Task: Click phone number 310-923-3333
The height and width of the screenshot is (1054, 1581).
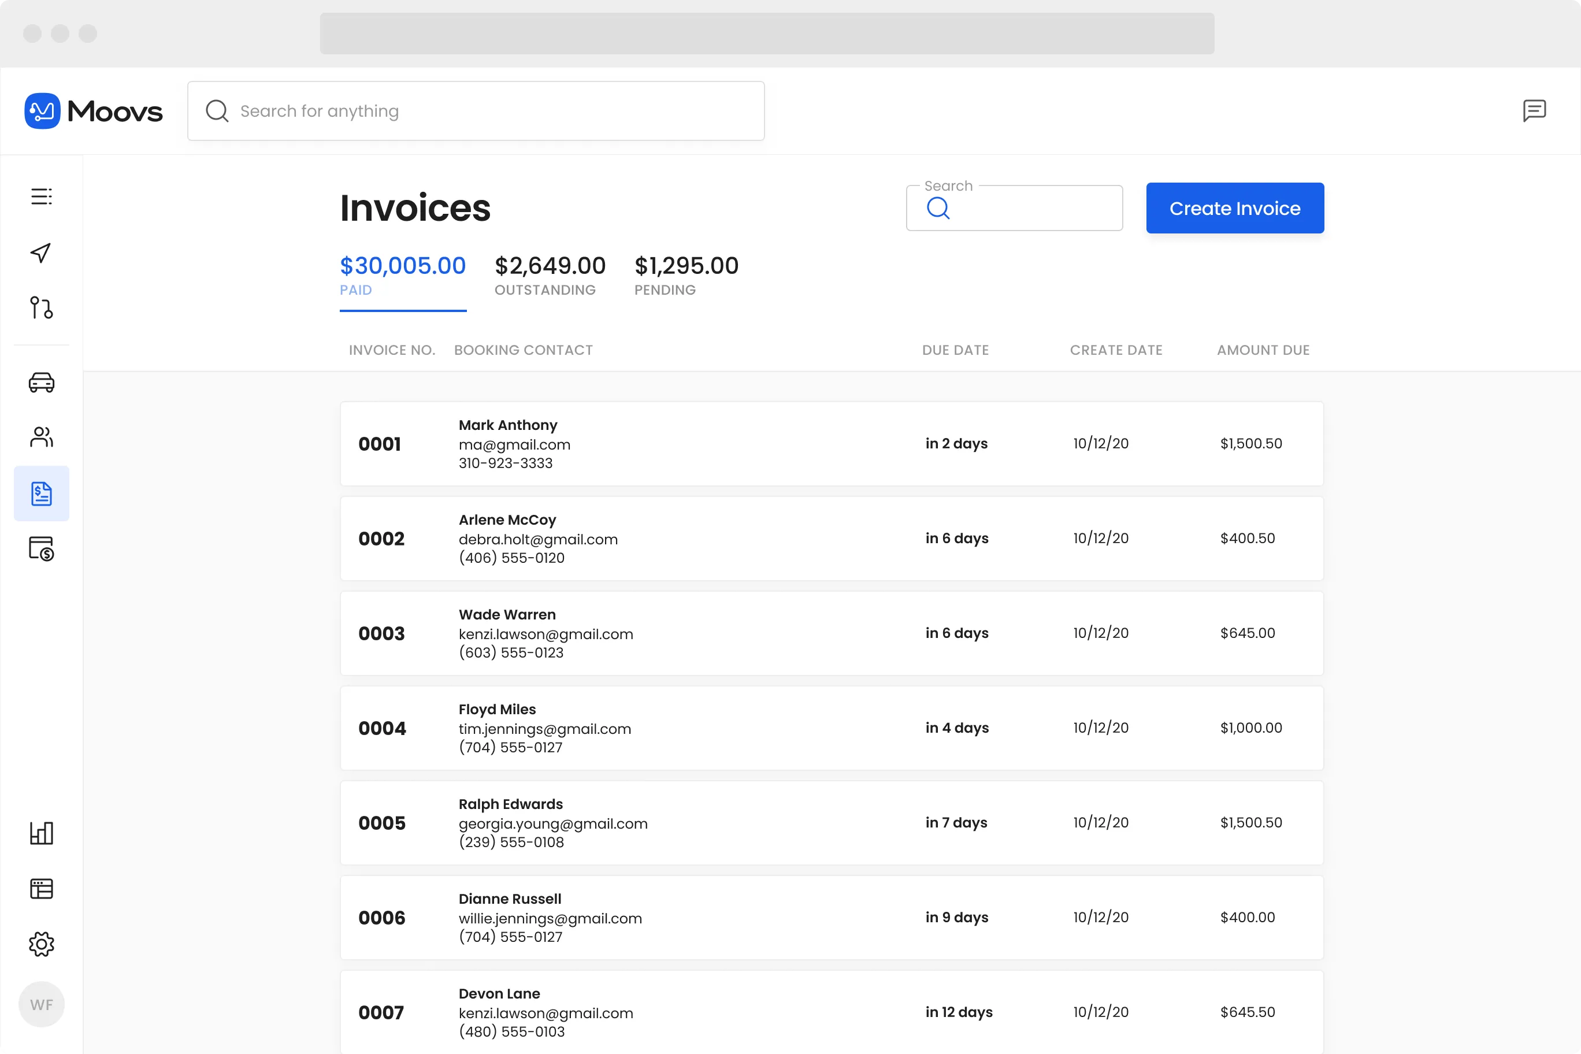Action: click(x=506, y=463)
